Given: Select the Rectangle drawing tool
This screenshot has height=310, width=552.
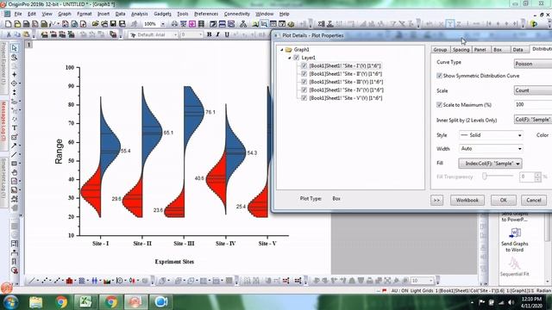Looking at the screenshot, I should [14, 164].
